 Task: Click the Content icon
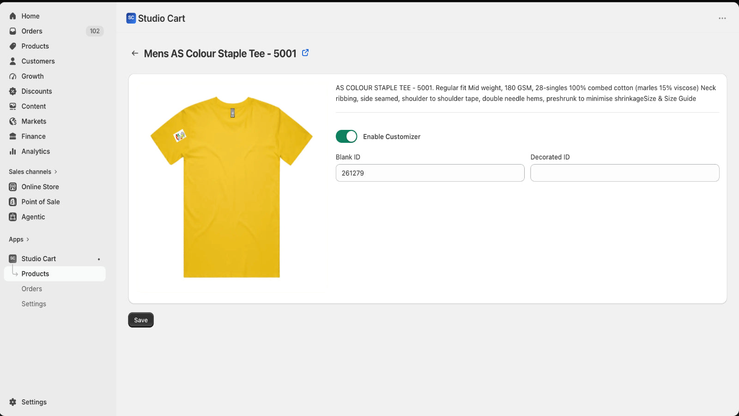13,106
